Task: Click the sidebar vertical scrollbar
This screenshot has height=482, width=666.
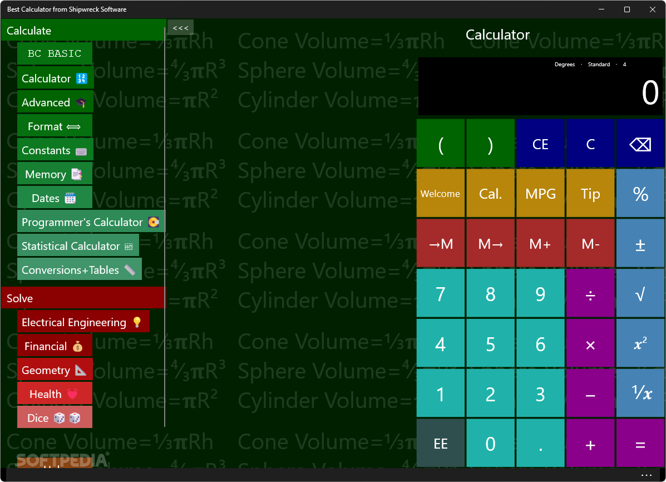Action: [x=164, y=227]
